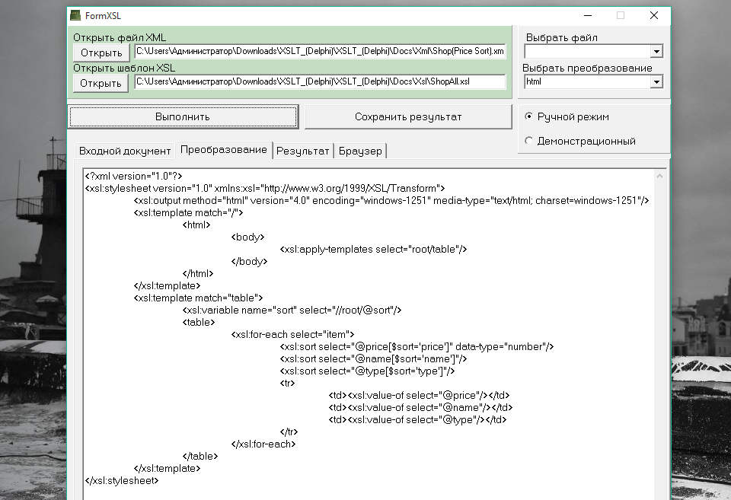Screen dimensions: 731x500
Task: Click the xsl:apply-templates select="root/table" line
Action: point(373,250)
